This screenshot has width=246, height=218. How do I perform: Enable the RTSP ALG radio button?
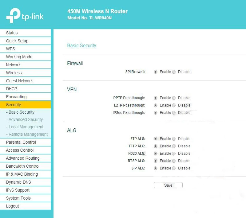click(x=156, y=161)
